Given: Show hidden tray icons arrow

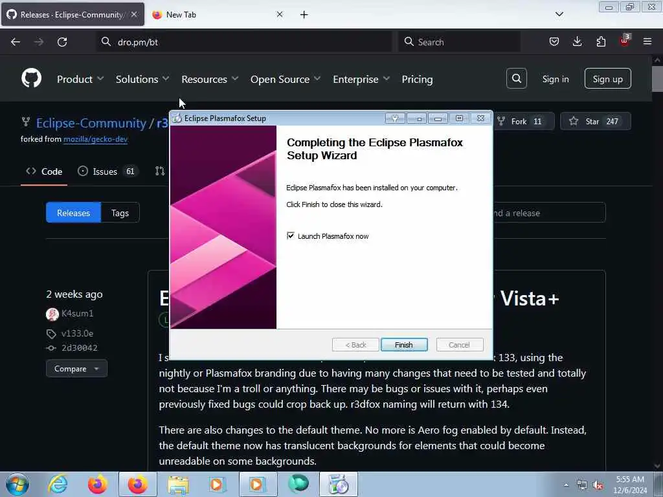Looking at the screenshot, I should point(566,485).
